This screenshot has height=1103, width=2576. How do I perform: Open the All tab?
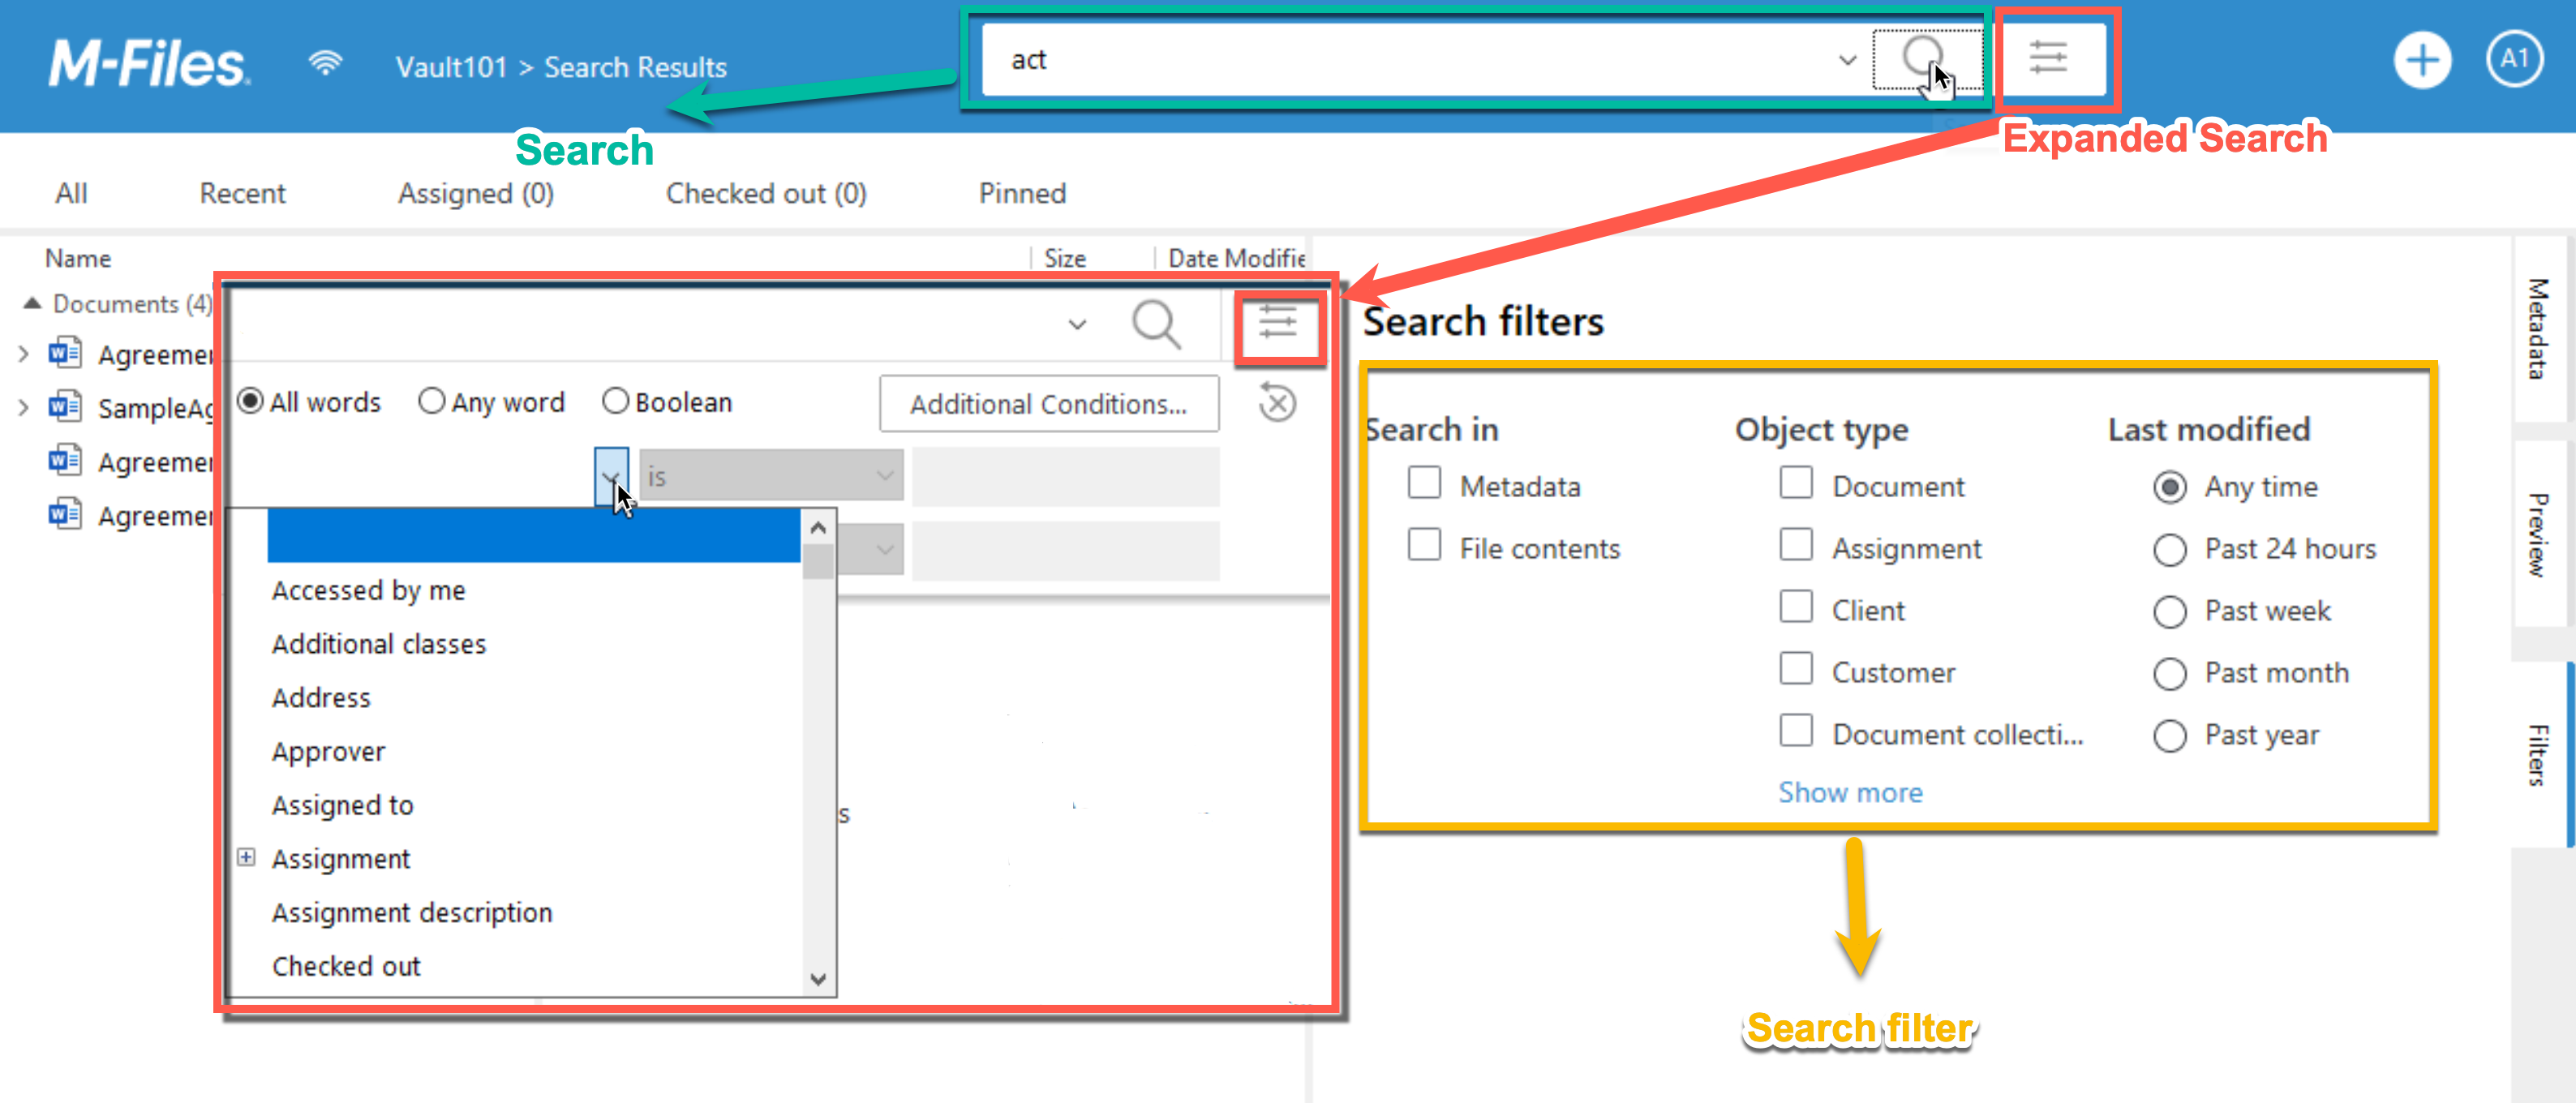[71, 193]
